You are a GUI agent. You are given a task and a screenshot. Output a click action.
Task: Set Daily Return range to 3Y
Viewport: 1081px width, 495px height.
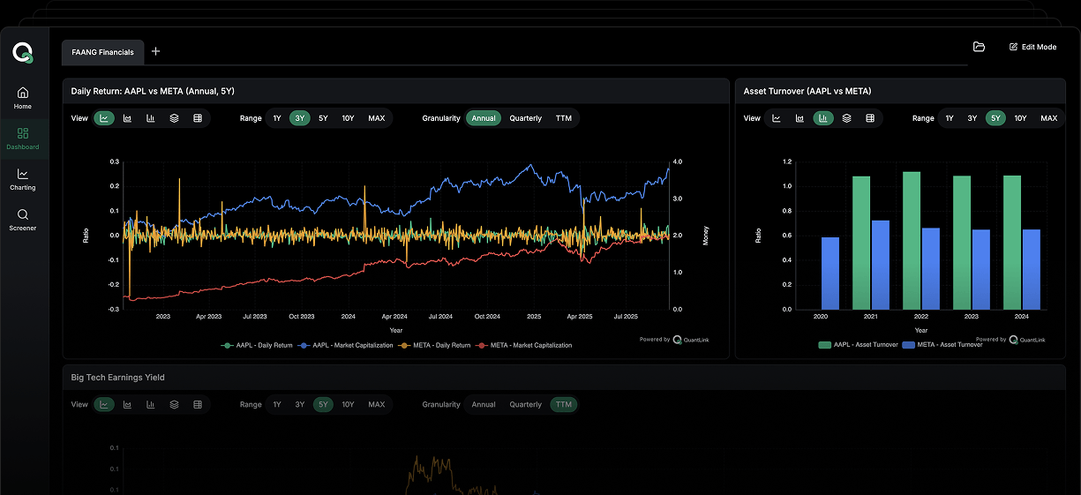300,118
